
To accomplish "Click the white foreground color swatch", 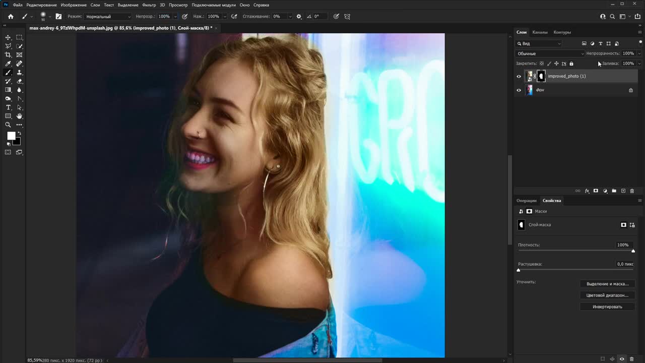I will click(11, 136).
